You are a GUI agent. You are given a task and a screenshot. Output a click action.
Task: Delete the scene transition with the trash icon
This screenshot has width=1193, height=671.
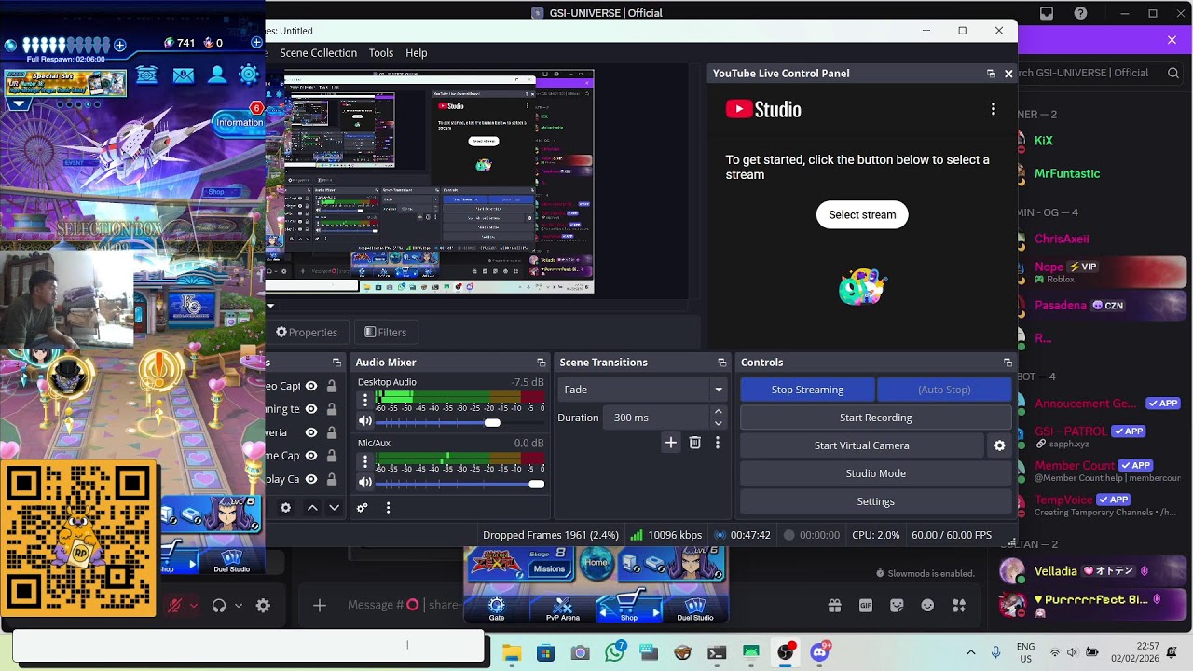[x=694, y=443]
